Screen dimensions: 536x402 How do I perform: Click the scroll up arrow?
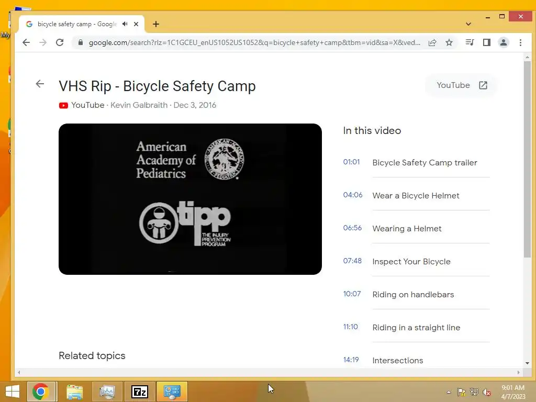click(527, 58)
